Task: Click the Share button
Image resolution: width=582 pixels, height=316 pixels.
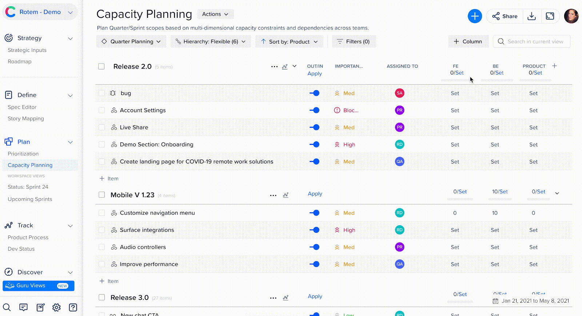Action: click(505, 16)
